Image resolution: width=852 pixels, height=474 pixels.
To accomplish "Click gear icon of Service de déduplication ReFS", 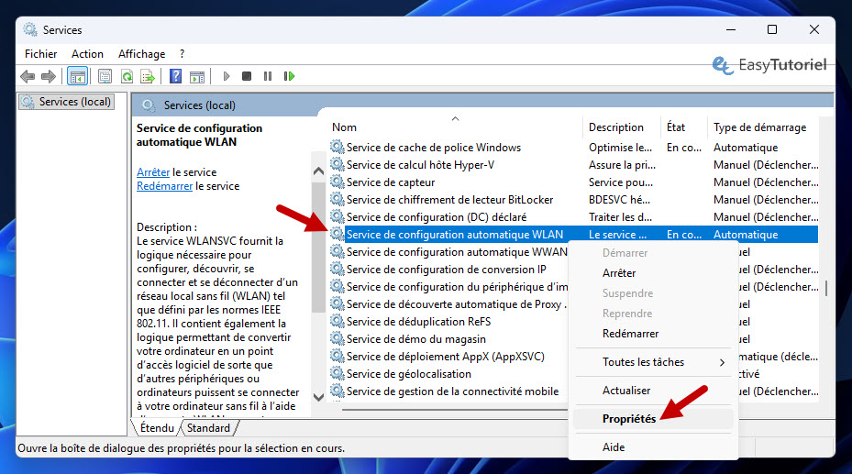I will coord(337,321).
